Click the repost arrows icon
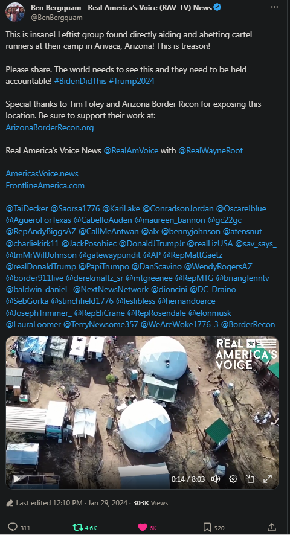 coord(78,527)
